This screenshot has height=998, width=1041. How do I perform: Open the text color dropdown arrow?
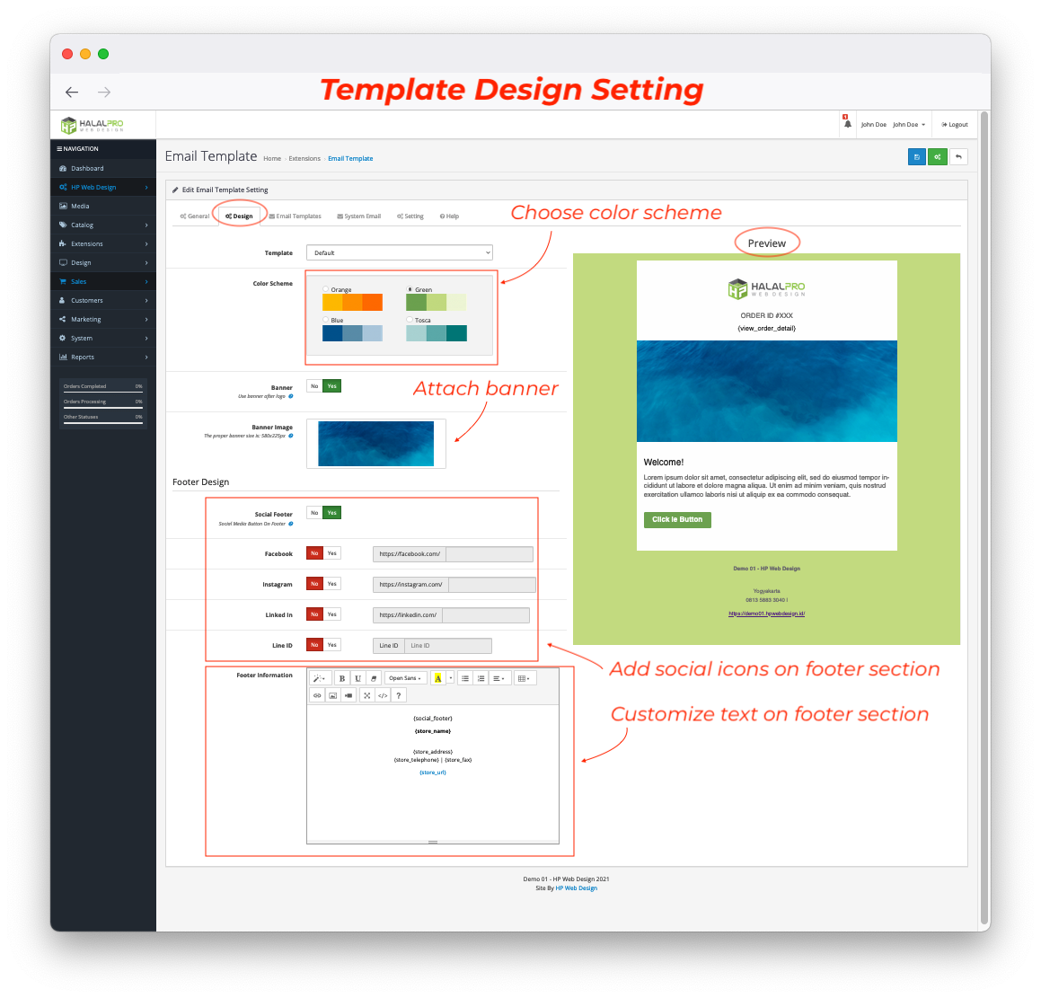[450, 678]
